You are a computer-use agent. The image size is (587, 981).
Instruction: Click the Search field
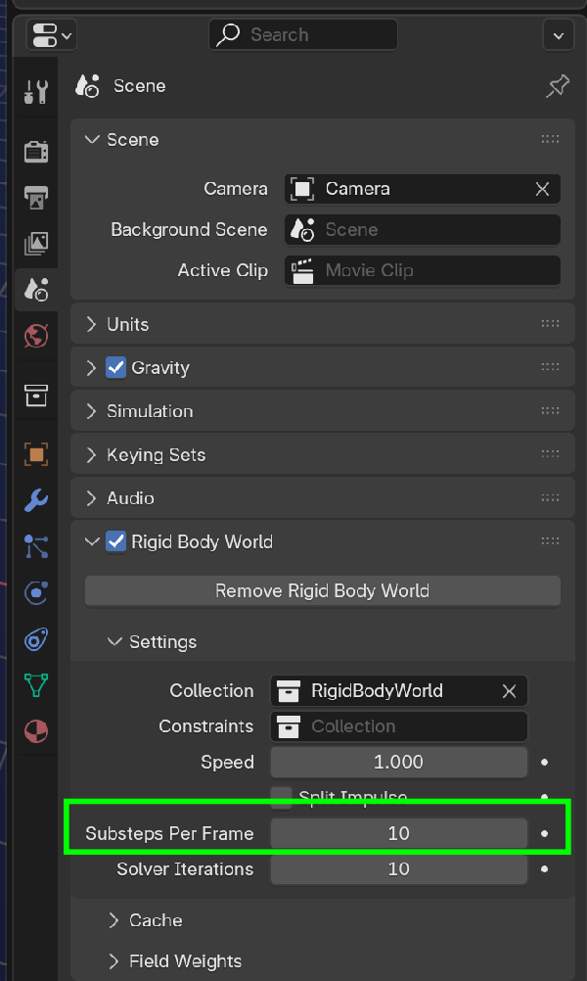302,34
